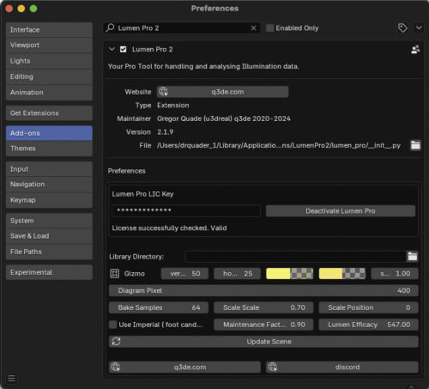Select the Add-ons preferences tab

49,133
